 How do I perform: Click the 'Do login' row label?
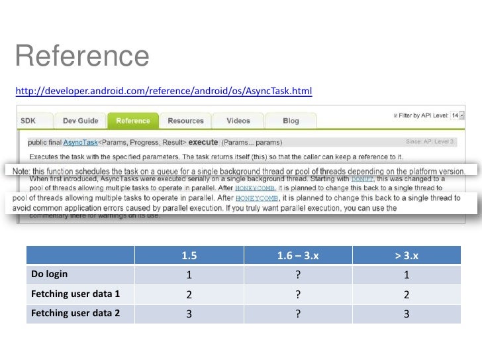point(50,274)
